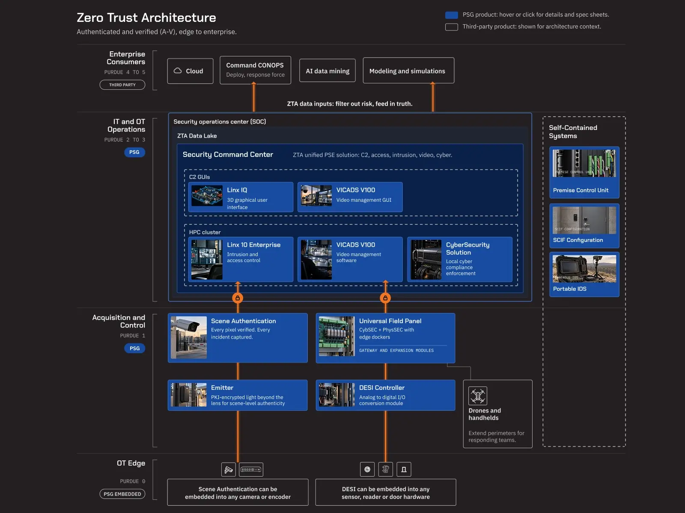
Task: Click the Cloud third-party box
Action: (x=190, y=71)
